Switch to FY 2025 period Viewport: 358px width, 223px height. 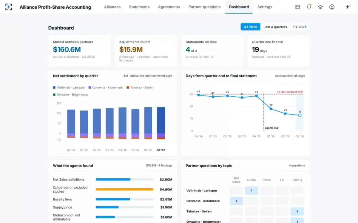[300, 27]
